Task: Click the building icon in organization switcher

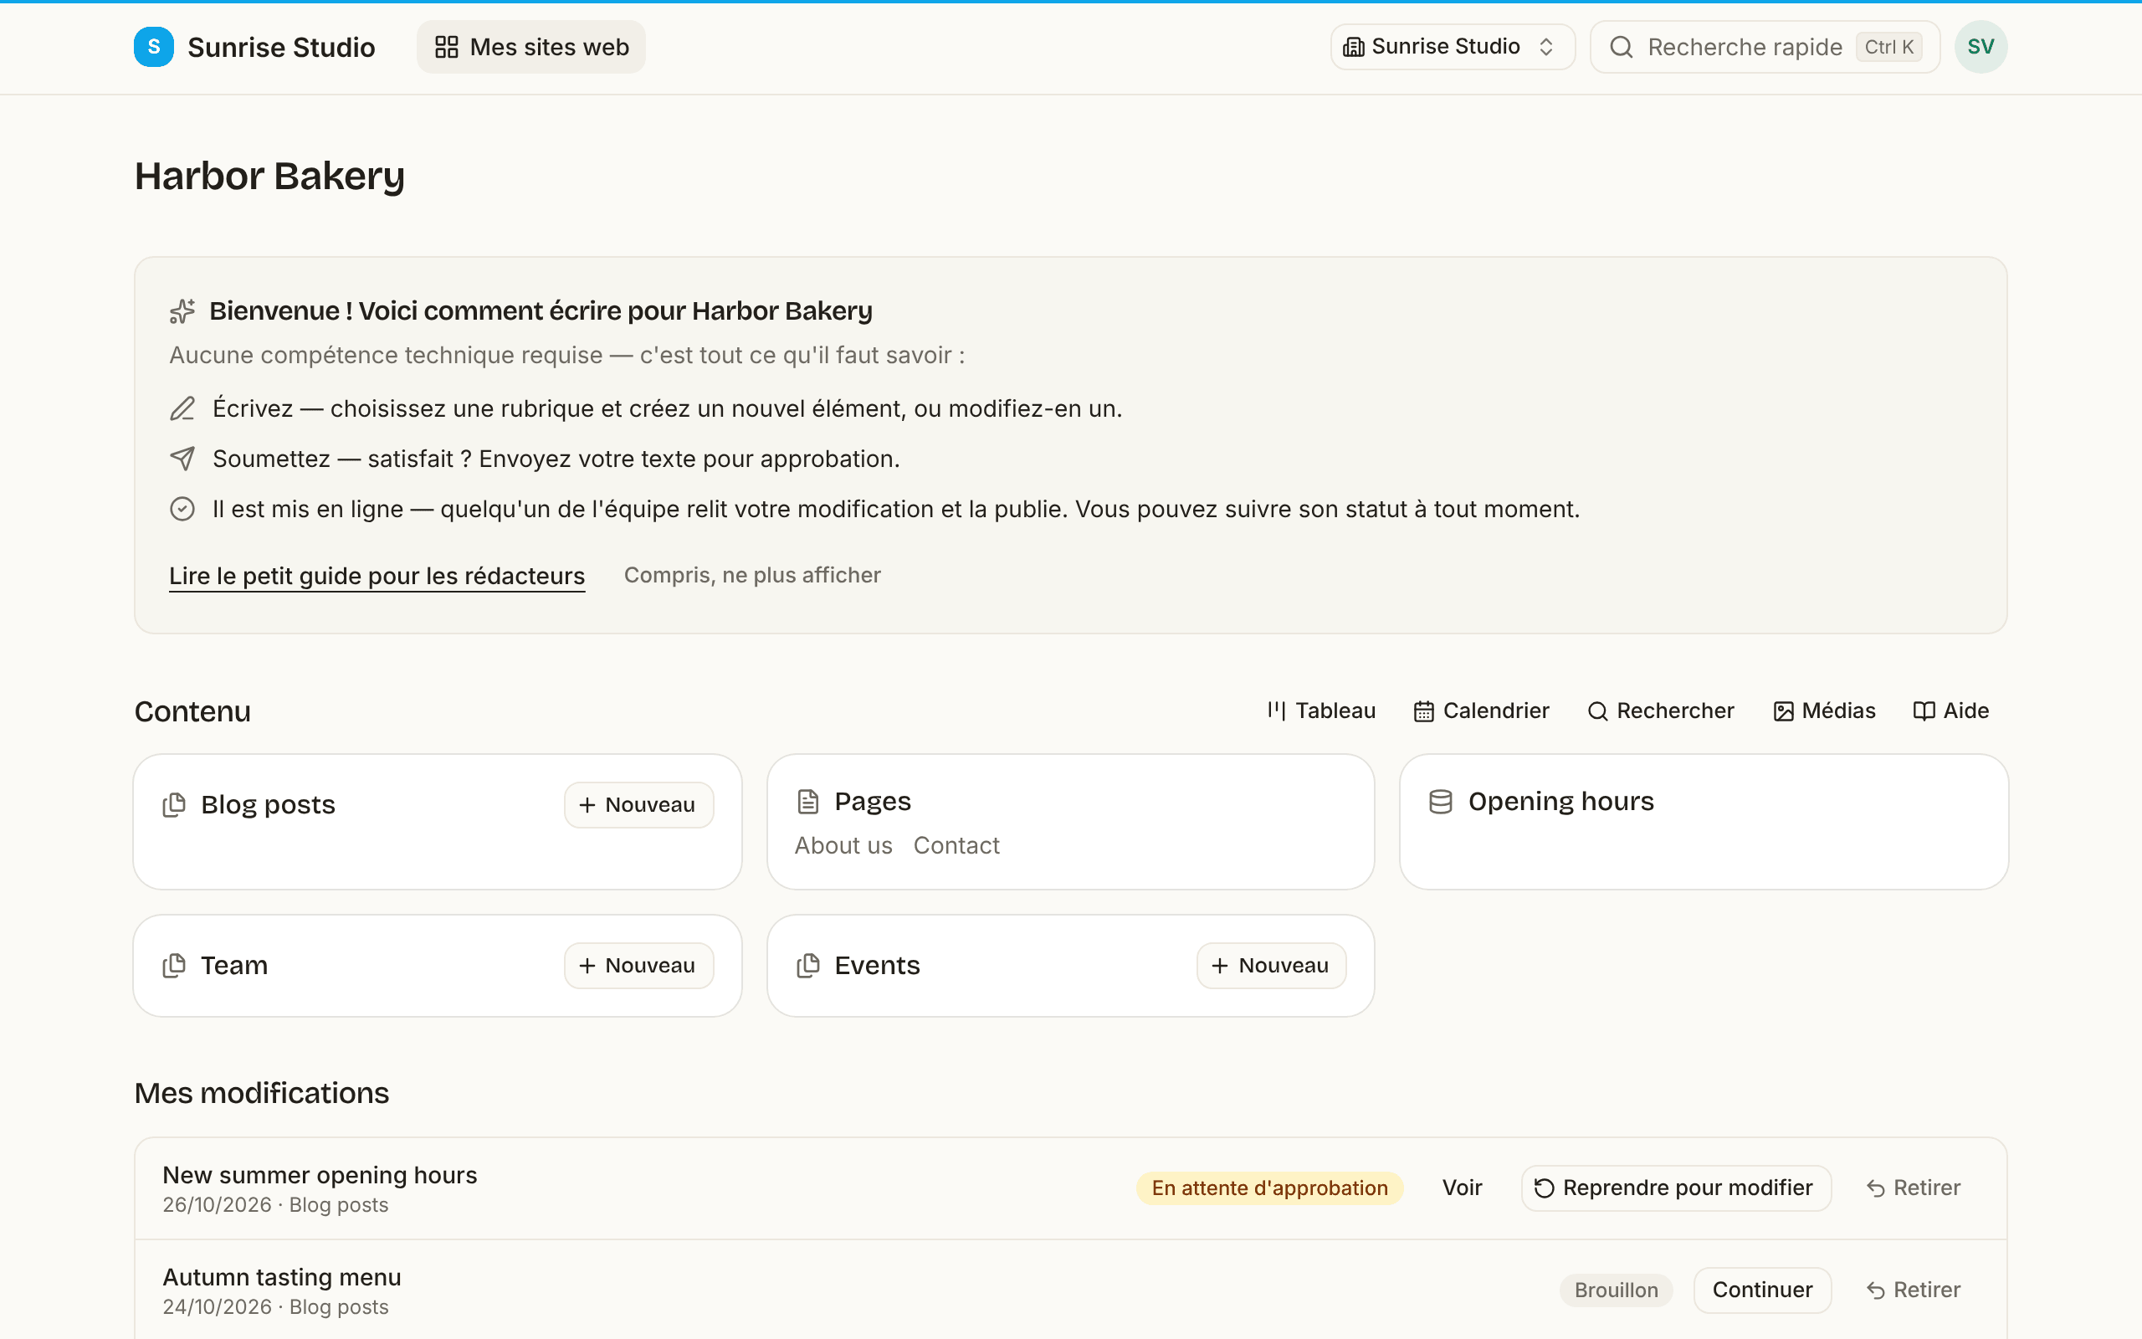Action: pos(1353,47)
